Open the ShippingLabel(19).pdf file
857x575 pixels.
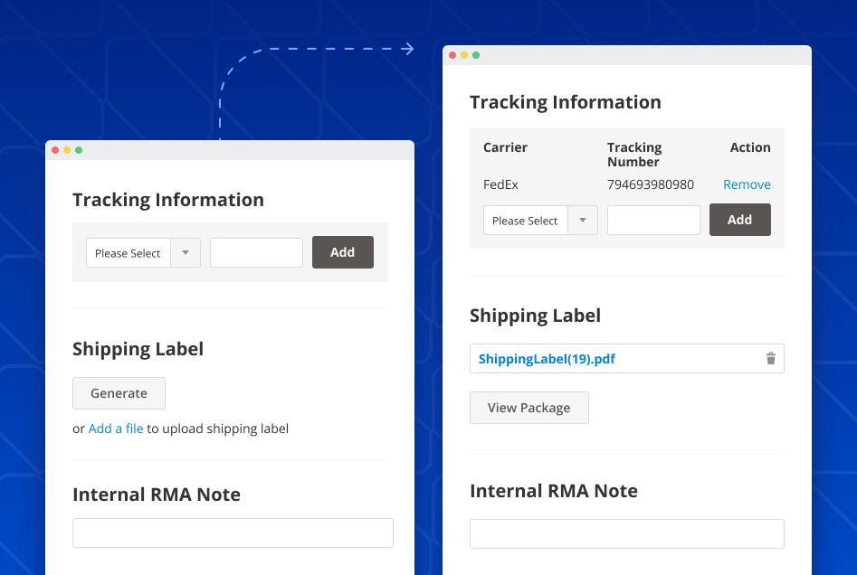(545, 358)
